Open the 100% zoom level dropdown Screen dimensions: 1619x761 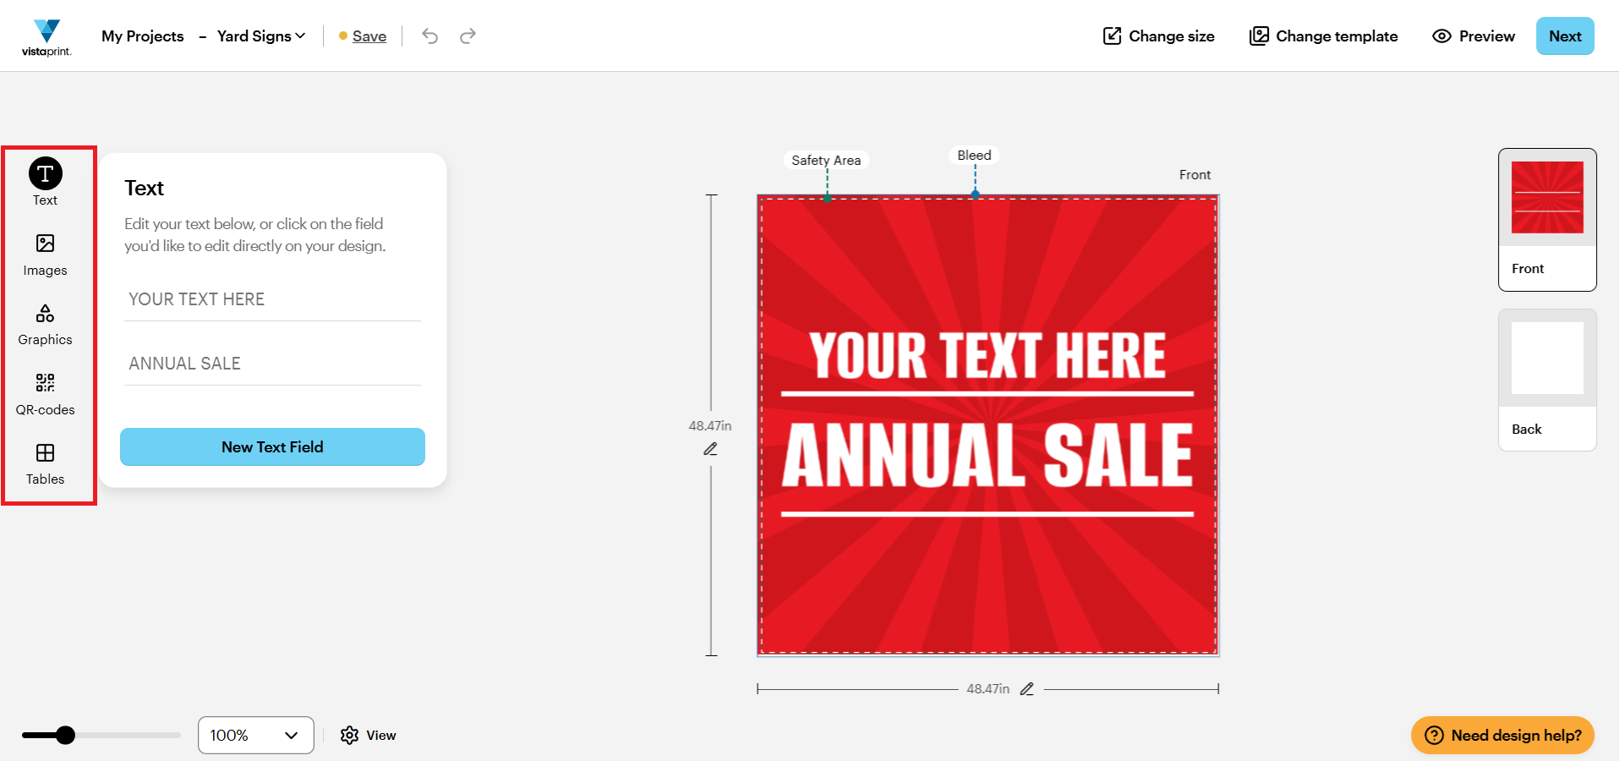(256, 736)
